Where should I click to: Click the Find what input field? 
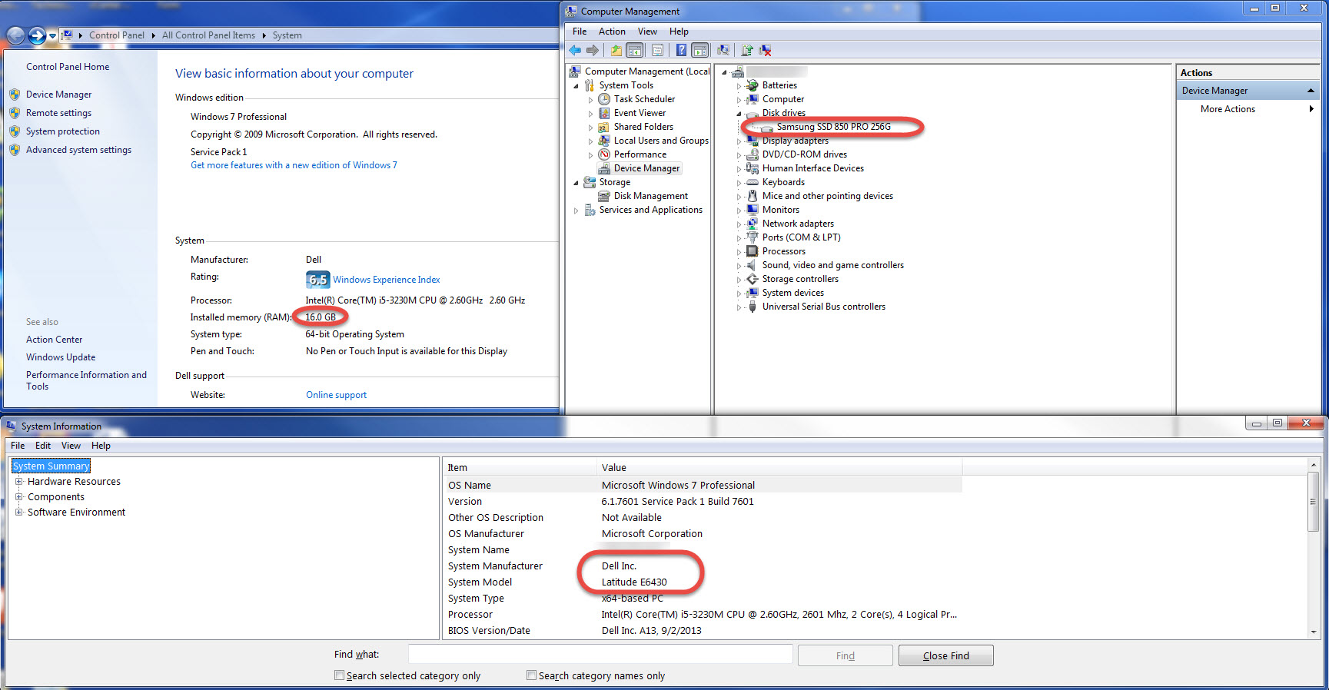(x=600, y=655)
